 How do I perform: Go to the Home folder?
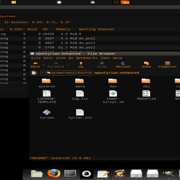pyautogui.click(x=147, y=65)
